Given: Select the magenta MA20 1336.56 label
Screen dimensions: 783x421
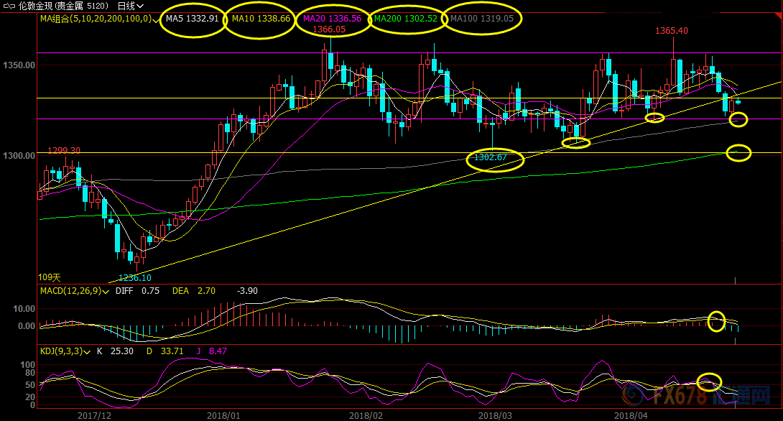Looking at the screenshot, I should coord(332,19).
